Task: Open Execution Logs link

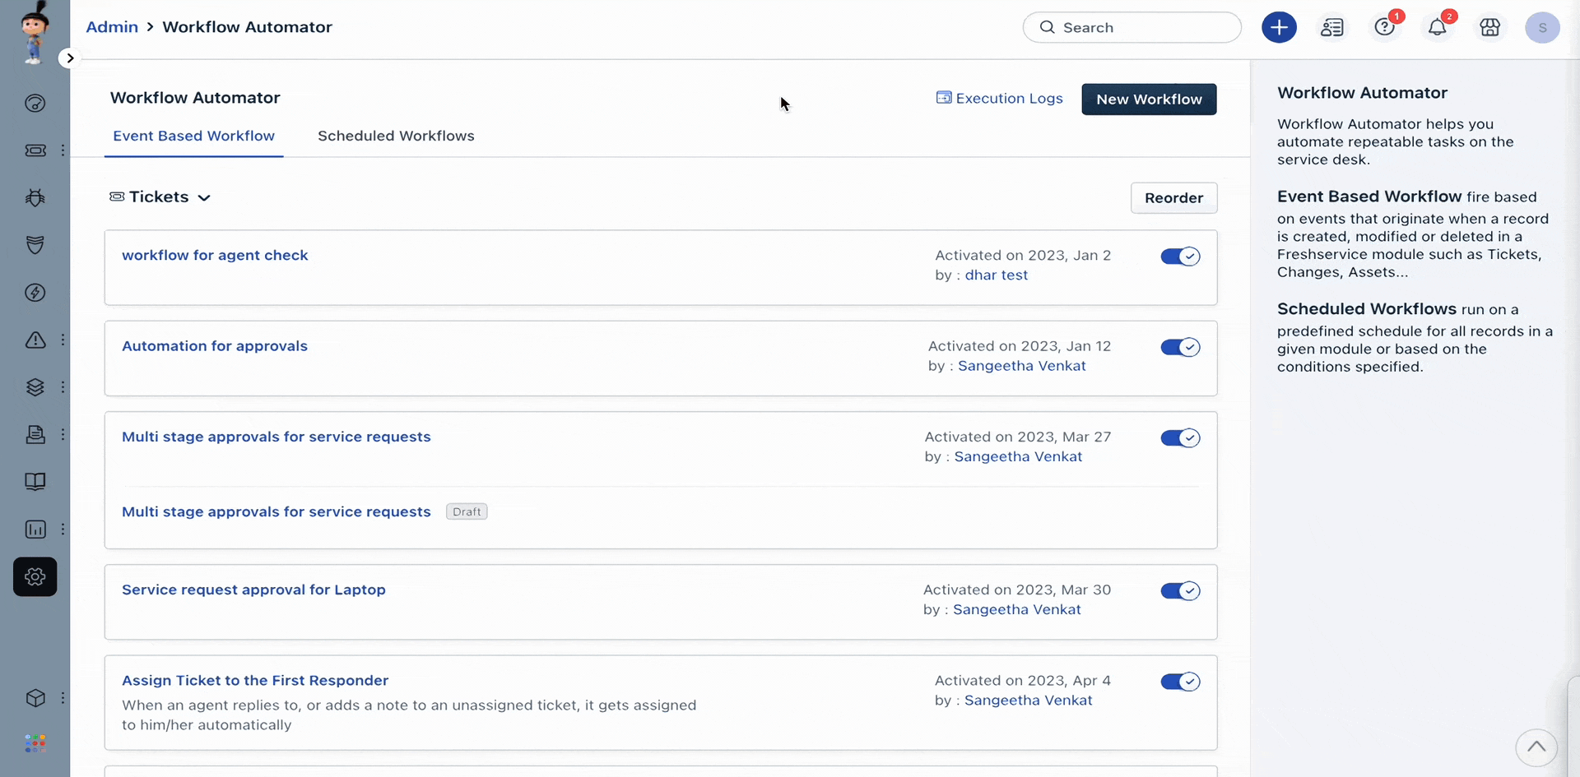Action: [1000, 98]
